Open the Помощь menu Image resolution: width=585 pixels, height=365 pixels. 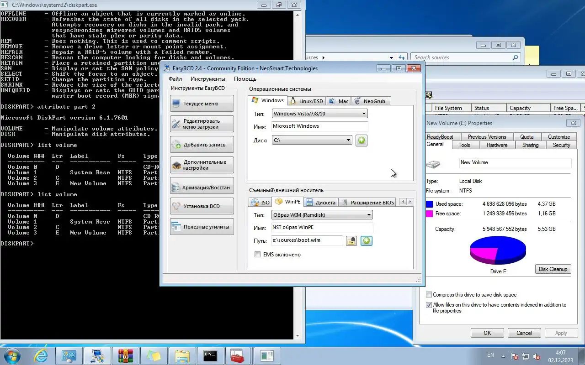click(245, 79)
